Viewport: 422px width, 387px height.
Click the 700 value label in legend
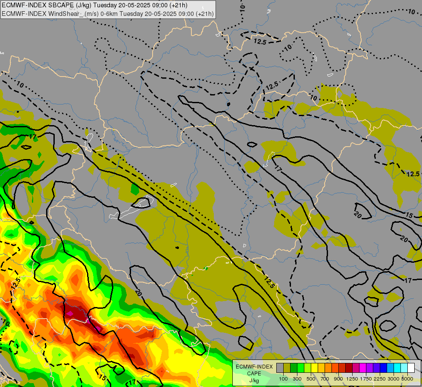(x=325, y=379)
